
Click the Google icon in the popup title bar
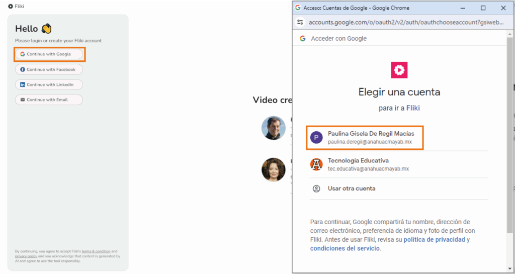(x=298, y=8)
